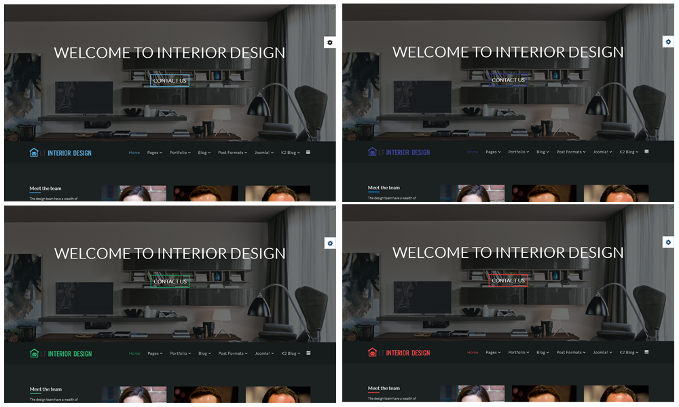Select the light-blue Home menu item
The image size is (679, 407).
click(x=134, y=152)
